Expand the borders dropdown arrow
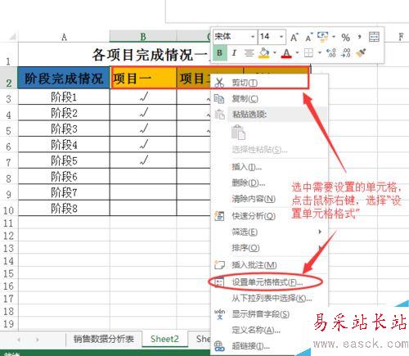409x356 pixels. (320, 52)
